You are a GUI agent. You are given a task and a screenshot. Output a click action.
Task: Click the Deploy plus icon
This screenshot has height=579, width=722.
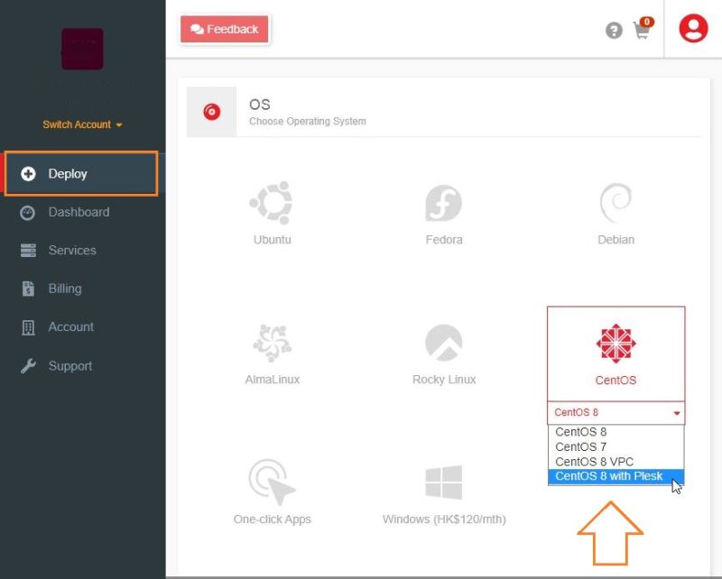coord(28,173)
